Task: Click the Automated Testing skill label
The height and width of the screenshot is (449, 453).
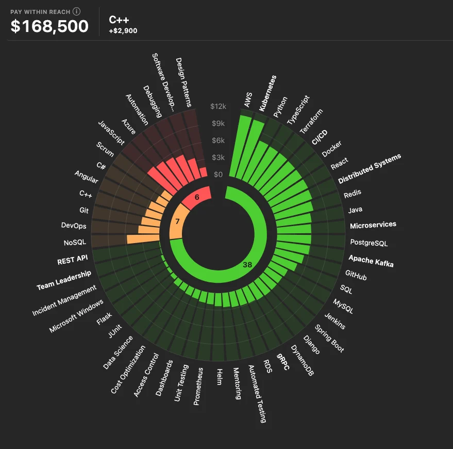Action: click(257, 394)
